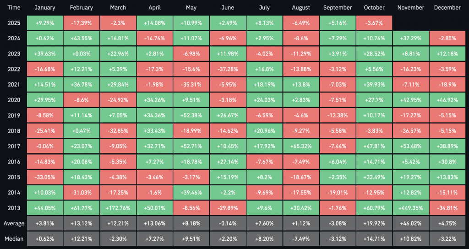Select the March 2013 cell +172.76%
The width and height of the screenshot is (469, 249).
tap(118, 208)
